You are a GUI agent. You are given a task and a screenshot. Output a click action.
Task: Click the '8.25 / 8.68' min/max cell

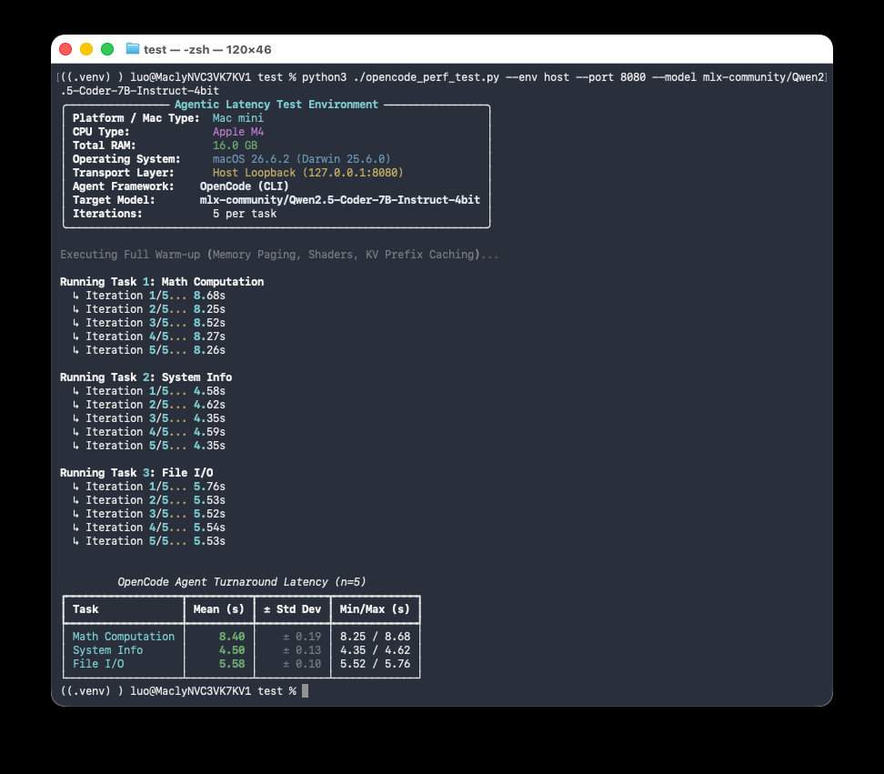(x=375, y=637)
